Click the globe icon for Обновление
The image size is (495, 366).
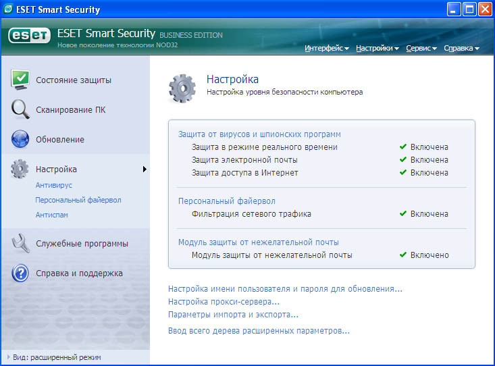click(x=20, y=139)
